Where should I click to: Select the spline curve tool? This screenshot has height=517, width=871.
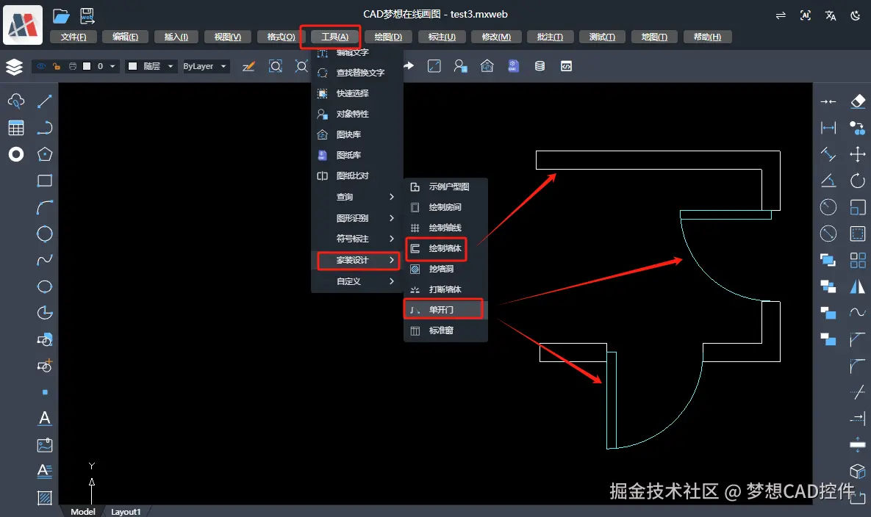tap(44, 260)
